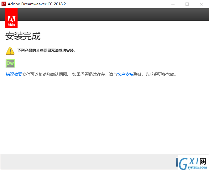Open the 错误摘要 error summary link
Viewport: 209px width, 170px height.
(x=14, y=74)
